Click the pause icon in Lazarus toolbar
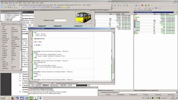 tap(8, 7)
